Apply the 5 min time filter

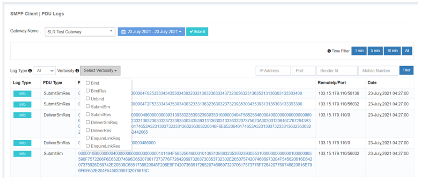[375, 51]
